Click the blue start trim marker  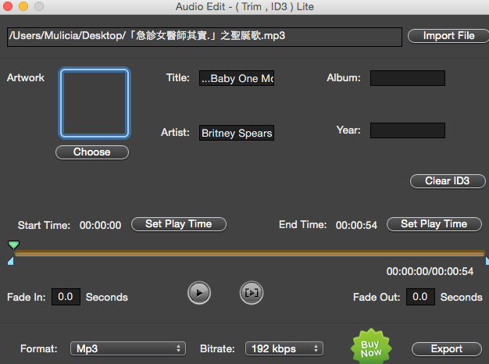click(x=11, y=261)
